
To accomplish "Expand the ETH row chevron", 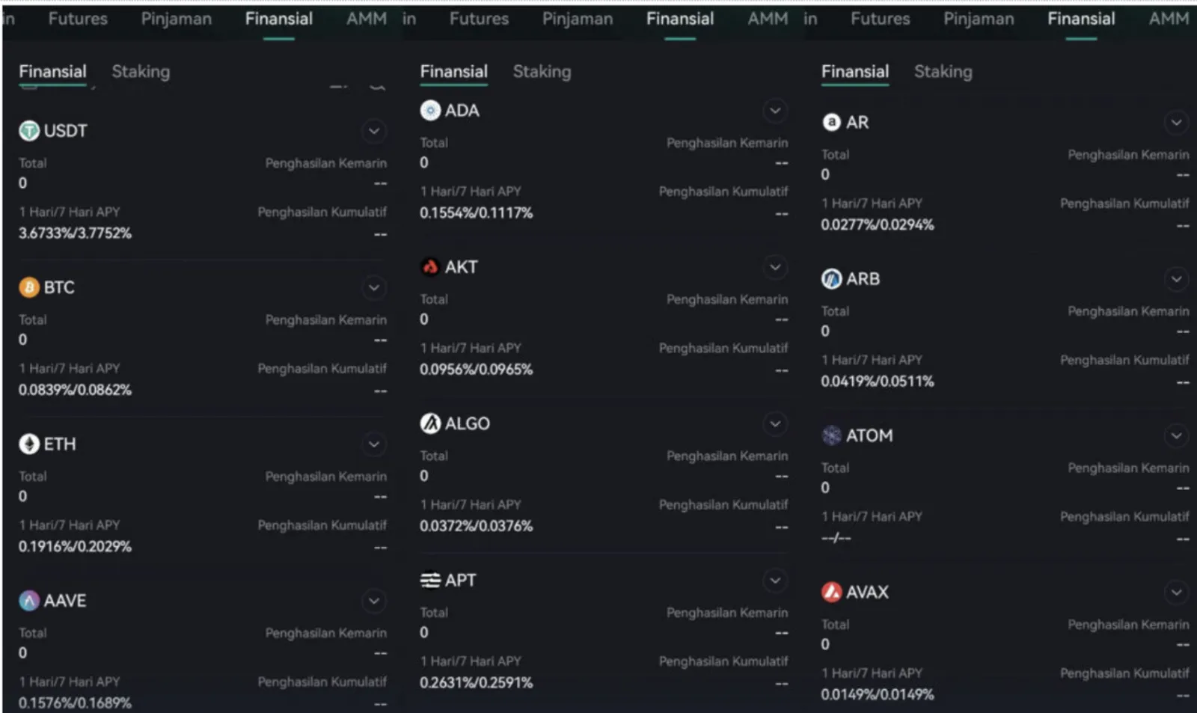I will coord(374,444).
